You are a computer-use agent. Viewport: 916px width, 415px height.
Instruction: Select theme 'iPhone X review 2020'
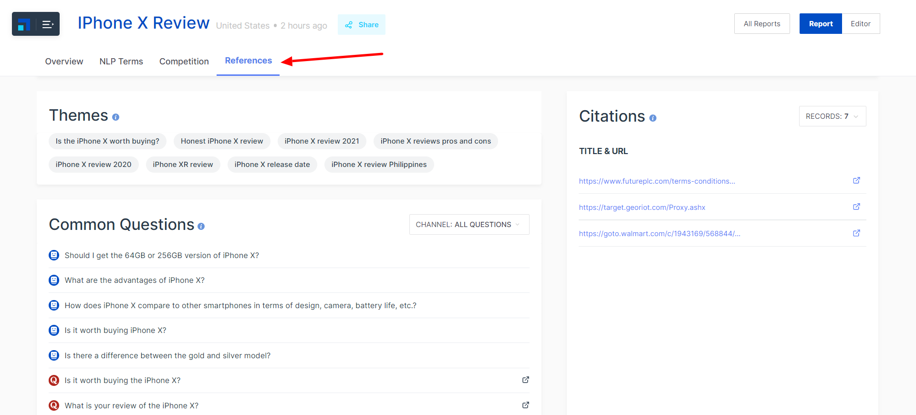click(94, 165)
